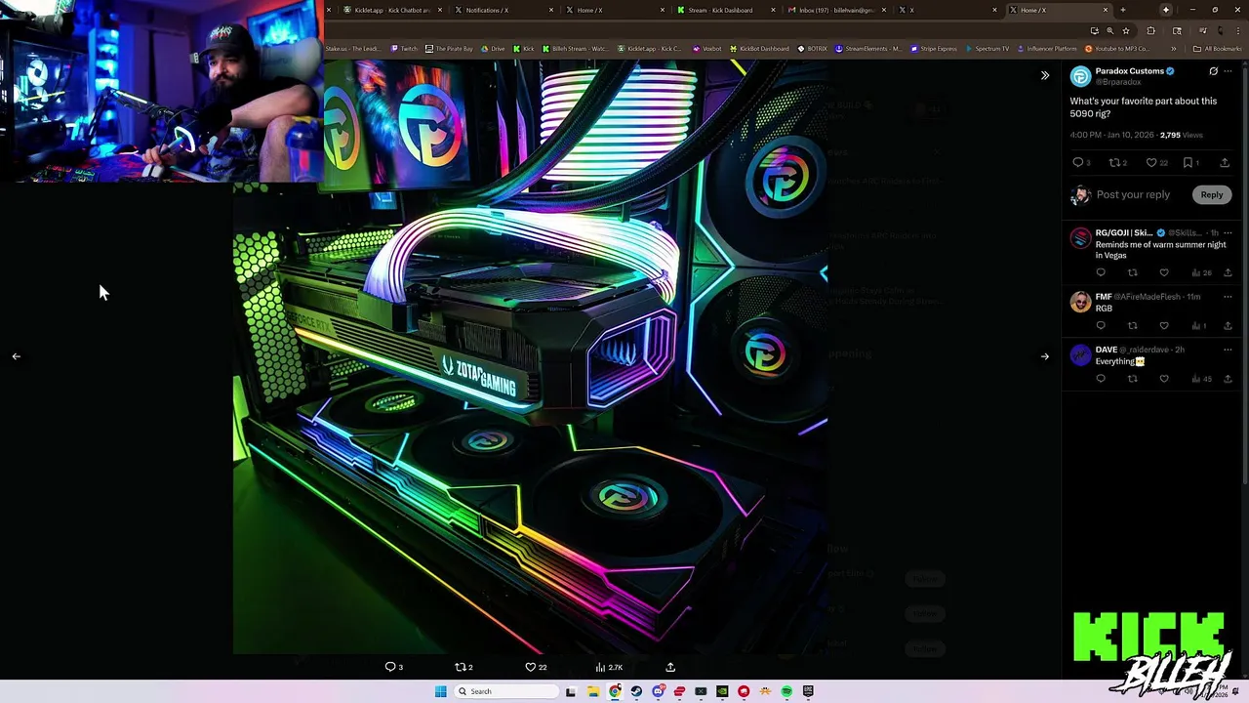Open Spotify from the taskbar
This screenshot has height=703, width=1249.
[786, 691]
